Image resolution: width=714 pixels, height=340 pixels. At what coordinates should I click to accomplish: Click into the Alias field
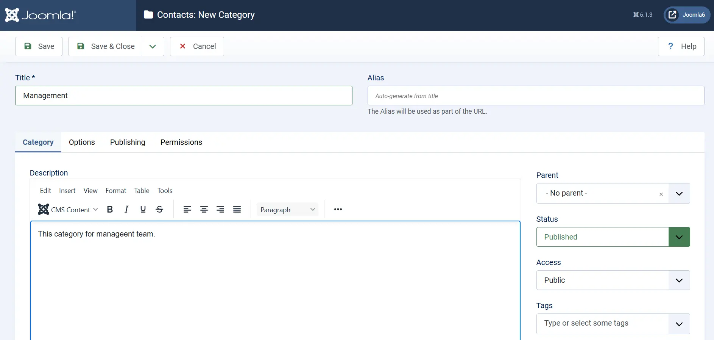pos(536,96)
